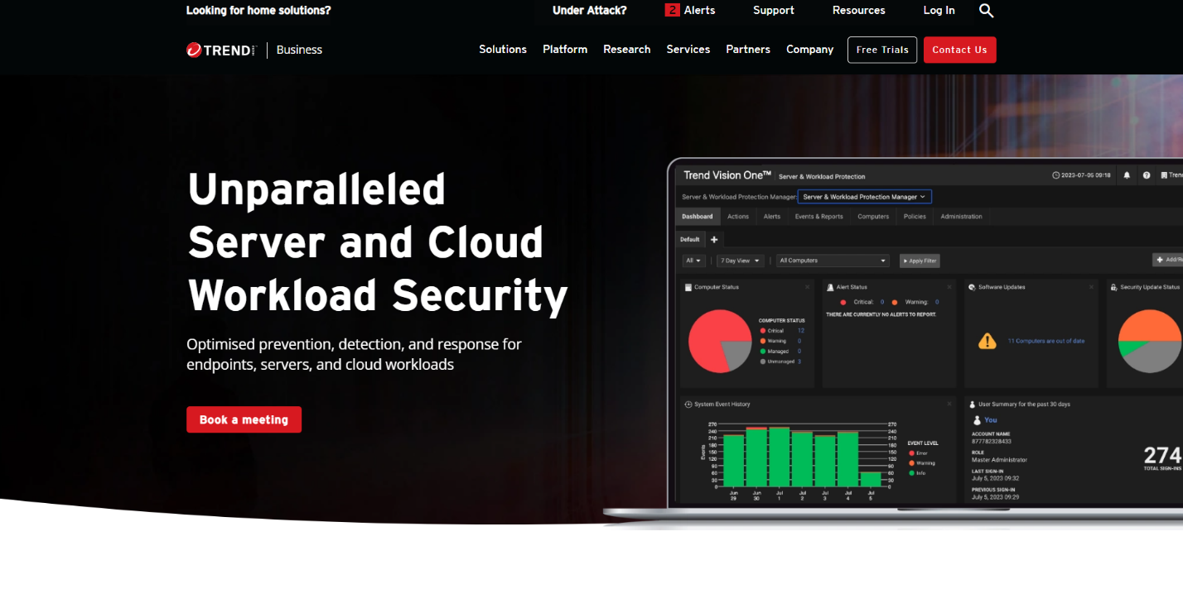Click the help question mark icon
Viewport: 1183px width, 589px height.
pos(1147,175)
